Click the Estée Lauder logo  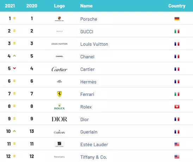click(60, 144)
